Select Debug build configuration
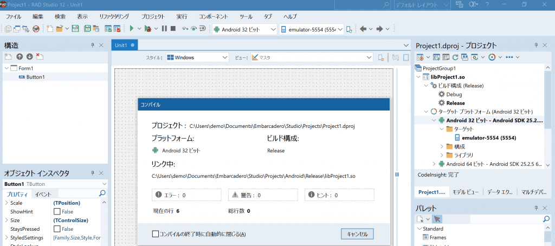The width and height of the screenshot is (555, 246). pos(454,94)
